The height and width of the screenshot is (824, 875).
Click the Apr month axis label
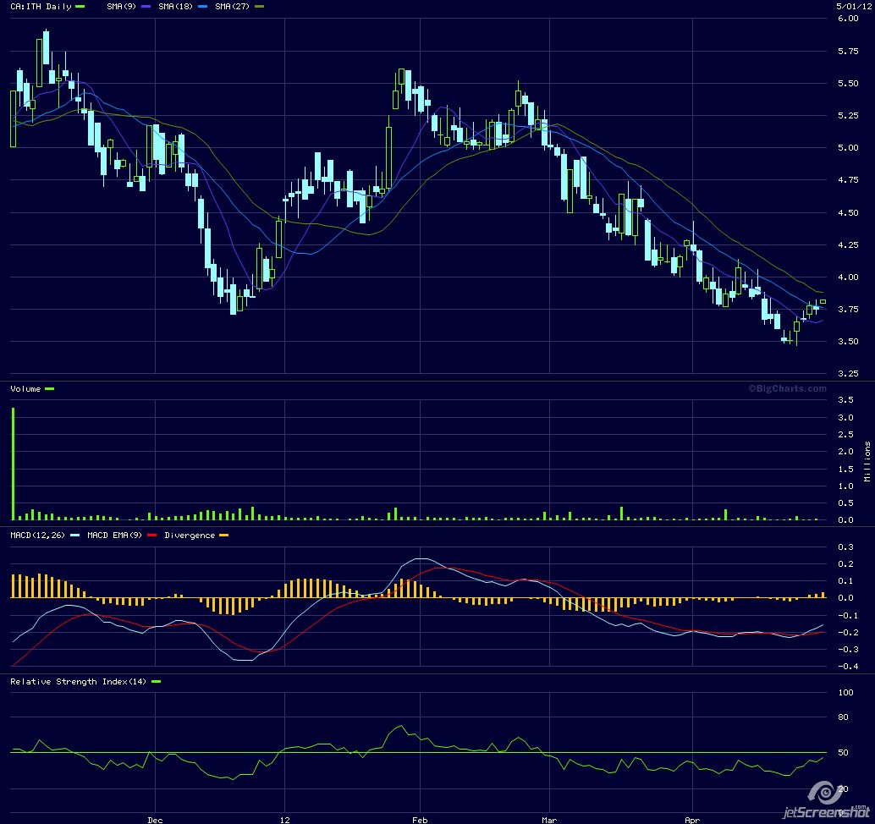pos(692,820)
